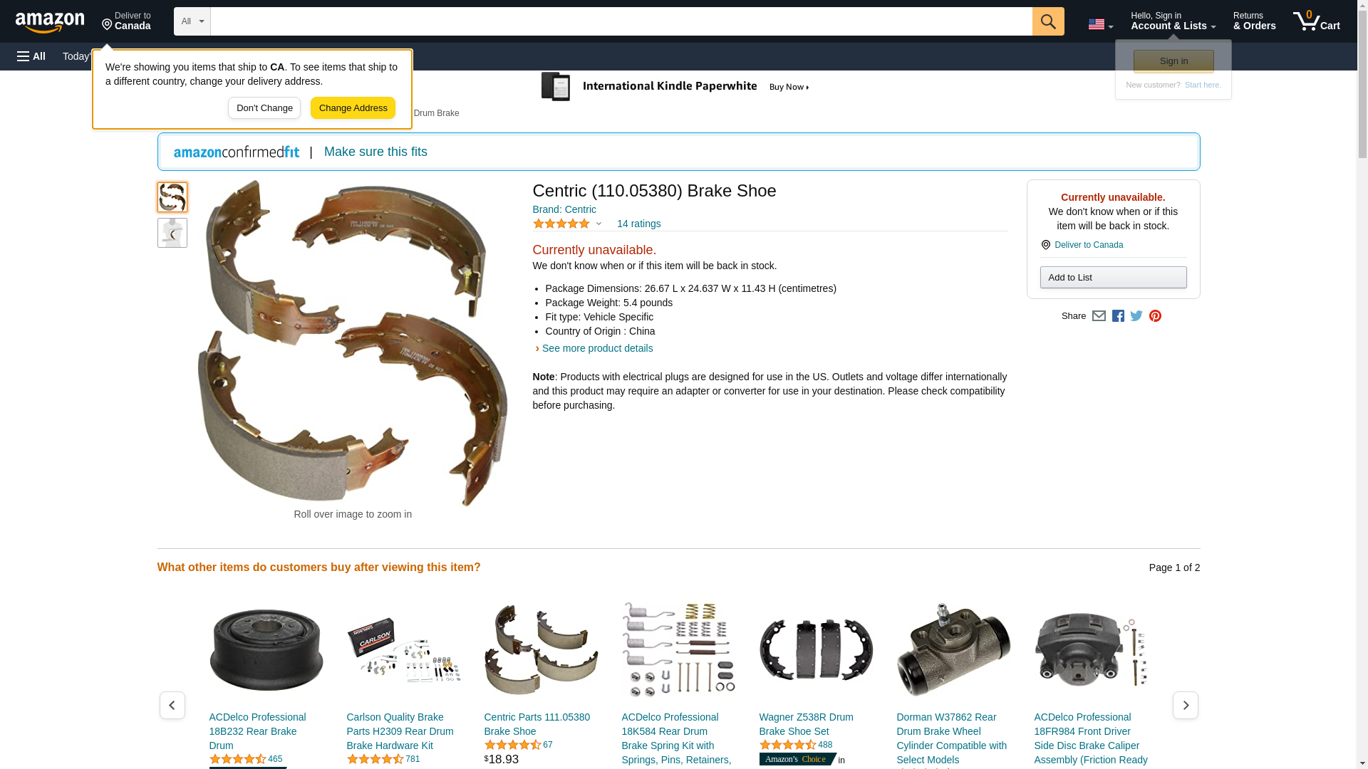Expand Account & Lists menu

tap(1173, 21)
